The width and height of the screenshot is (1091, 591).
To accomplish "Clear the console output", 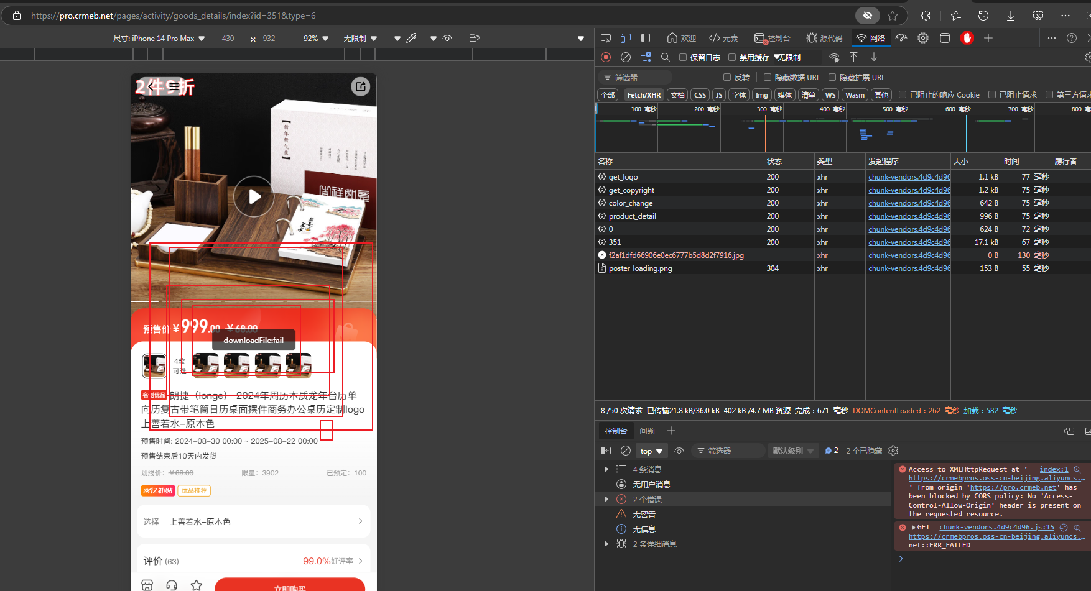I will point(626,451).
